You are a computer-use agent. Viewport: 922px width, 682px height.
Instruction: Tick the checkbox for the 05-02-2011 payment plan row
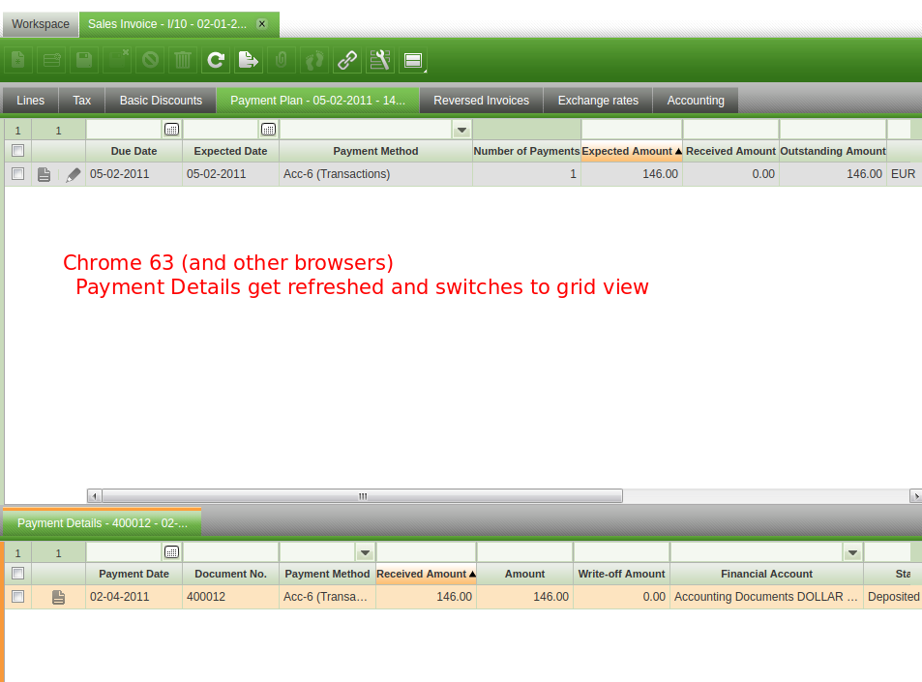(17, 174)
